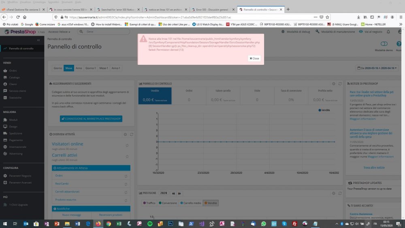405x228 pixels.
Task: Select the Mese-1 period tab
Action: pyautogui.click(x=104, y=68)
